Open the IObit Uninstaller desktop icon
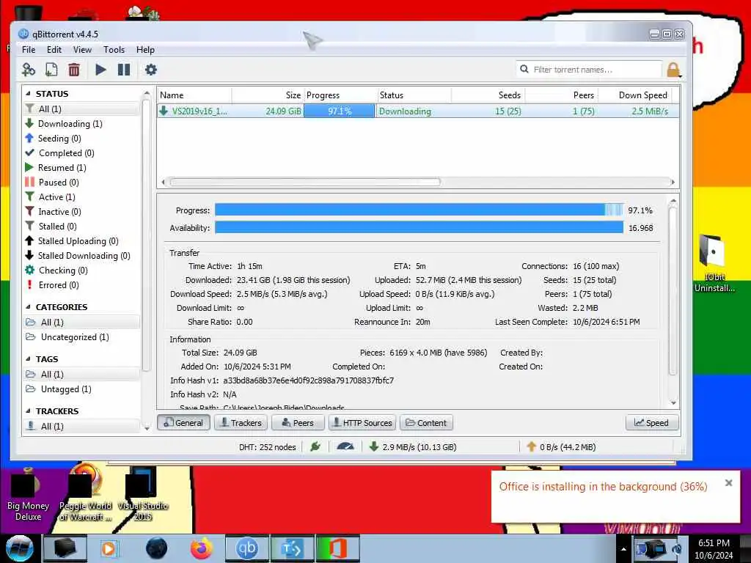 tap(714, 263)
